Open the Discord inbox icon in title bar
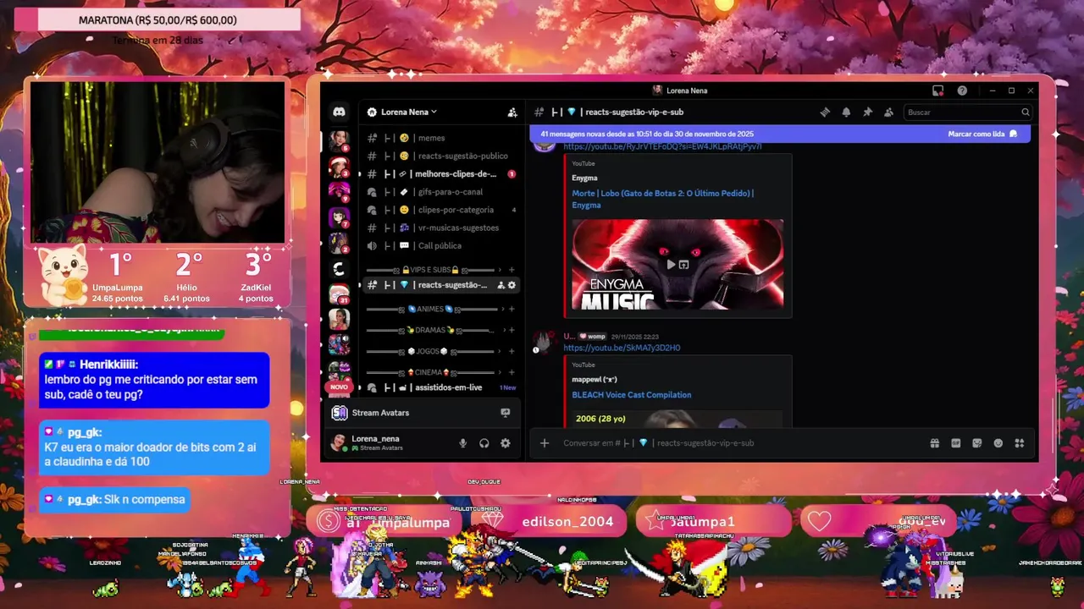Screen dimensions: 1084x609 [937, 91]
